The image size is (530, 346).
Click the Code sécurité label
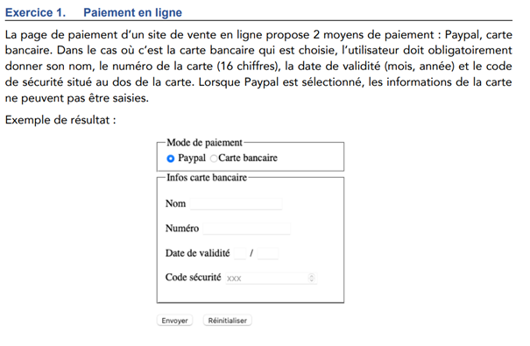(x=193, y=278)
